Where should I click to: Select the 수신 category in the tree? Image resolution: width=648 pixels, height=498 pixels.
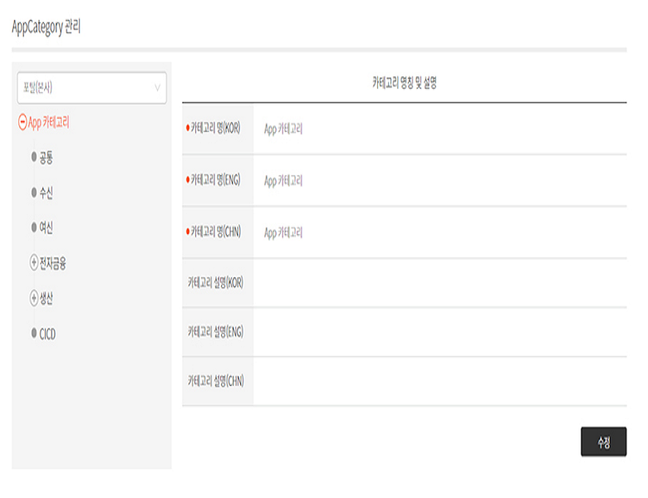pos(47,193)
